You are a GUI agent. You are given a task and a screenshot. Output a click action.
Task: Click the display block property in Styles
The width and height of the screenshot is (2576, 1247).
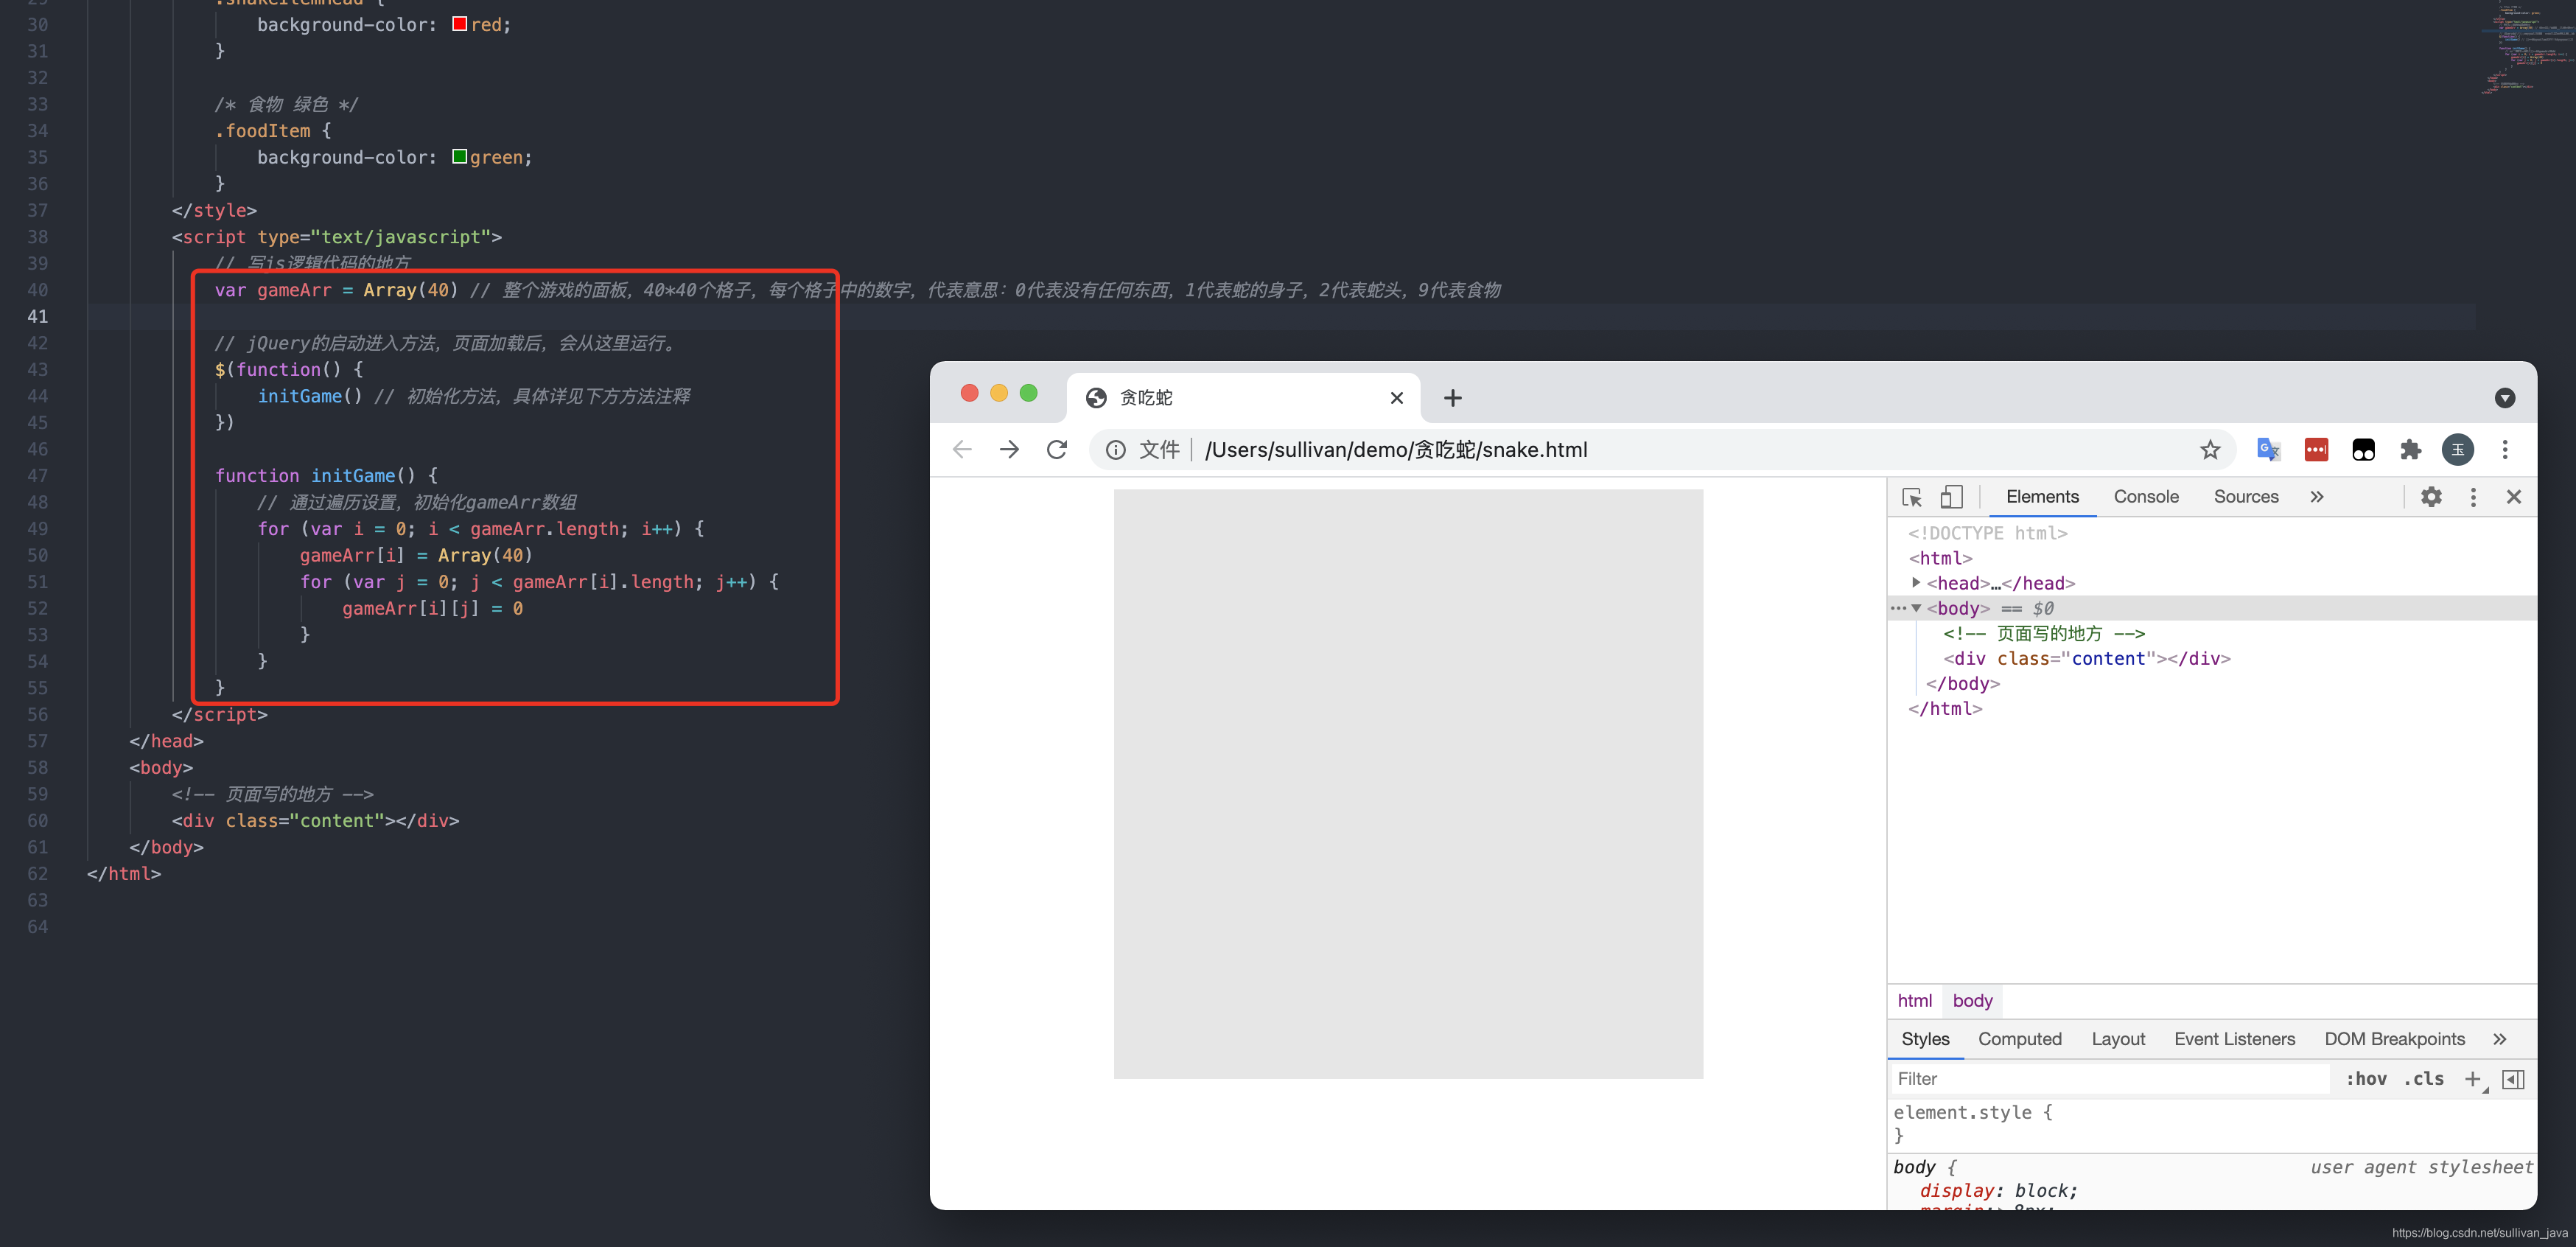(x=1998, y=1191)
